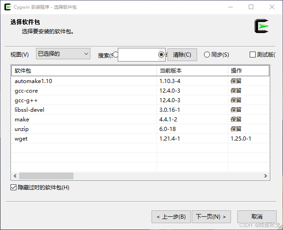Viewport: 283px width, 230px height.
Task: Click the 当前版本 column header
Action: 192,71
